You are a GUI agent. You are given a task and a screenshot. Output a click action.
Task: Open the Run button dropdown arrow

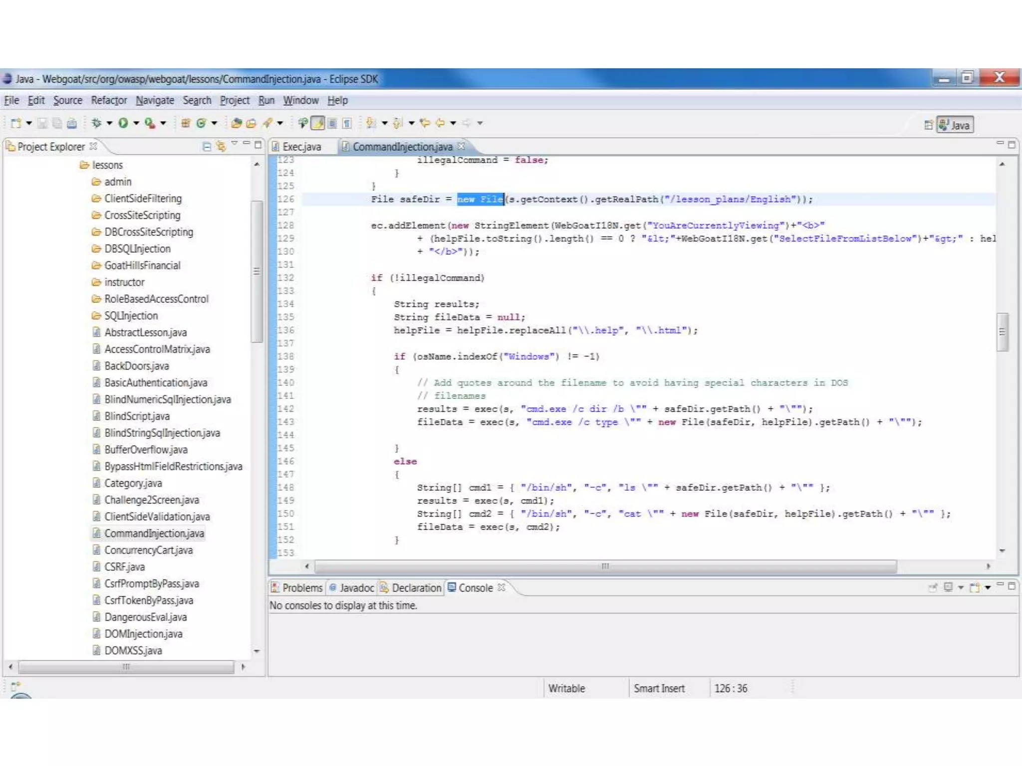[136, 123]
